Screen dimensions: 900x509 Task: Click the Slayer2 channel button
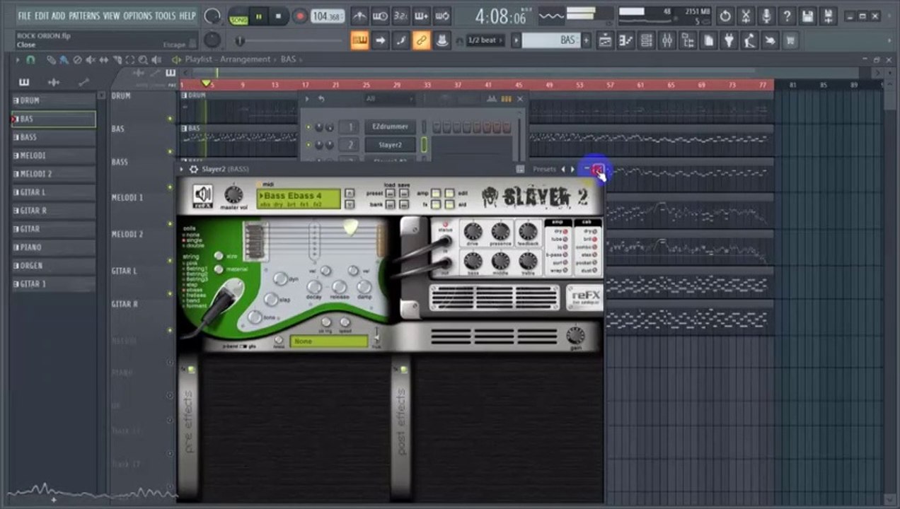tap(390, 145)
